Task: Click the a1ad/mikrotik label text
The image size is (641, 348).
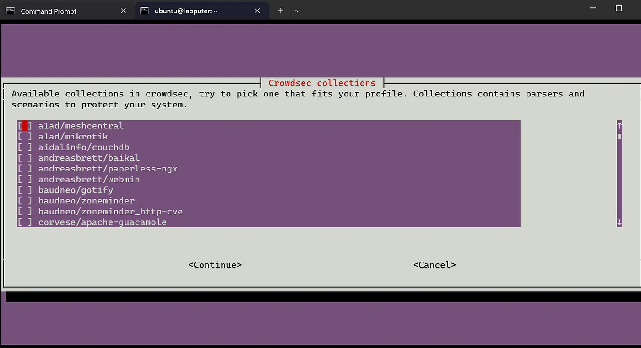Action: tap(73, 136)
